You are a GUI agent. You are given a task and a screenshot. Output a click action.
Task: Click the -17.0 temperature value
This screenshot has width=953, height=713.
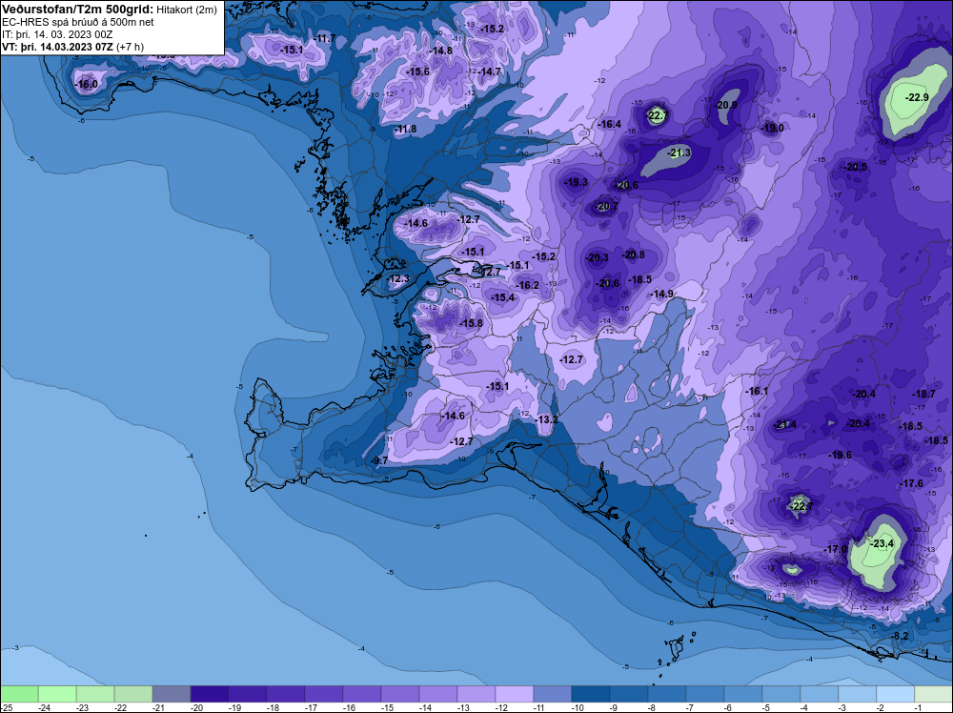835,549
